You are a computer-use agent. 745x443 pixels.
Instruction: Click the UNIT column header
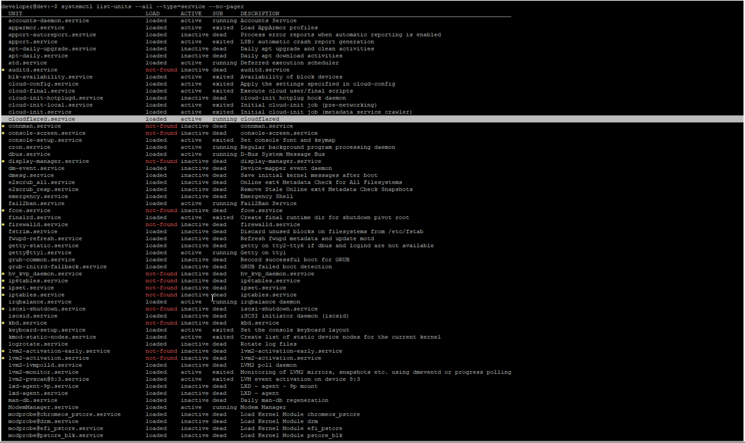coord(15,14)
